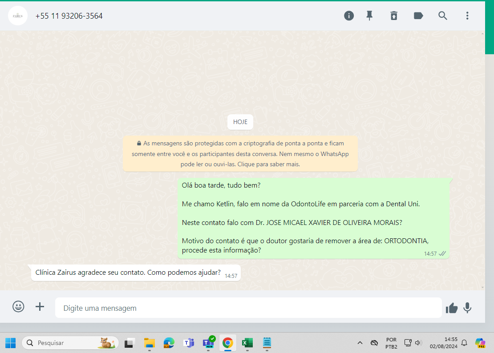The image size is (494, 353).
Task: Attach a file with the plus icon
Action: 40,306
